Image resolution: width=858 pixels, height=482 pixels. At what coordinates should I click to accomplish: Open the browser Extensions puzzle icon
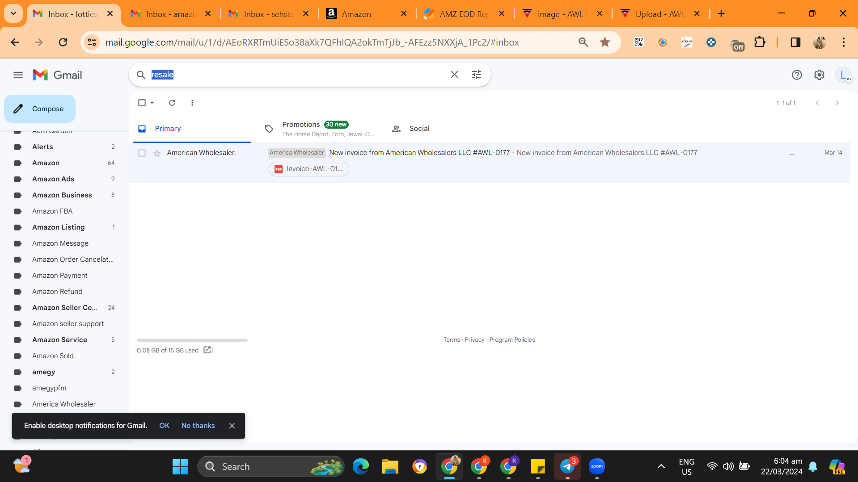760,42
